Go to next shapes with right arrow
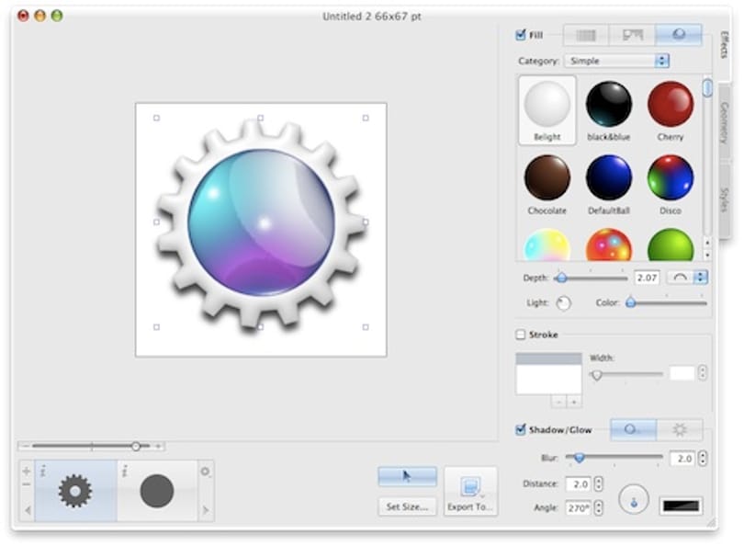The width and height of the screenshot is (744, 546). click(x=206, y=510)
